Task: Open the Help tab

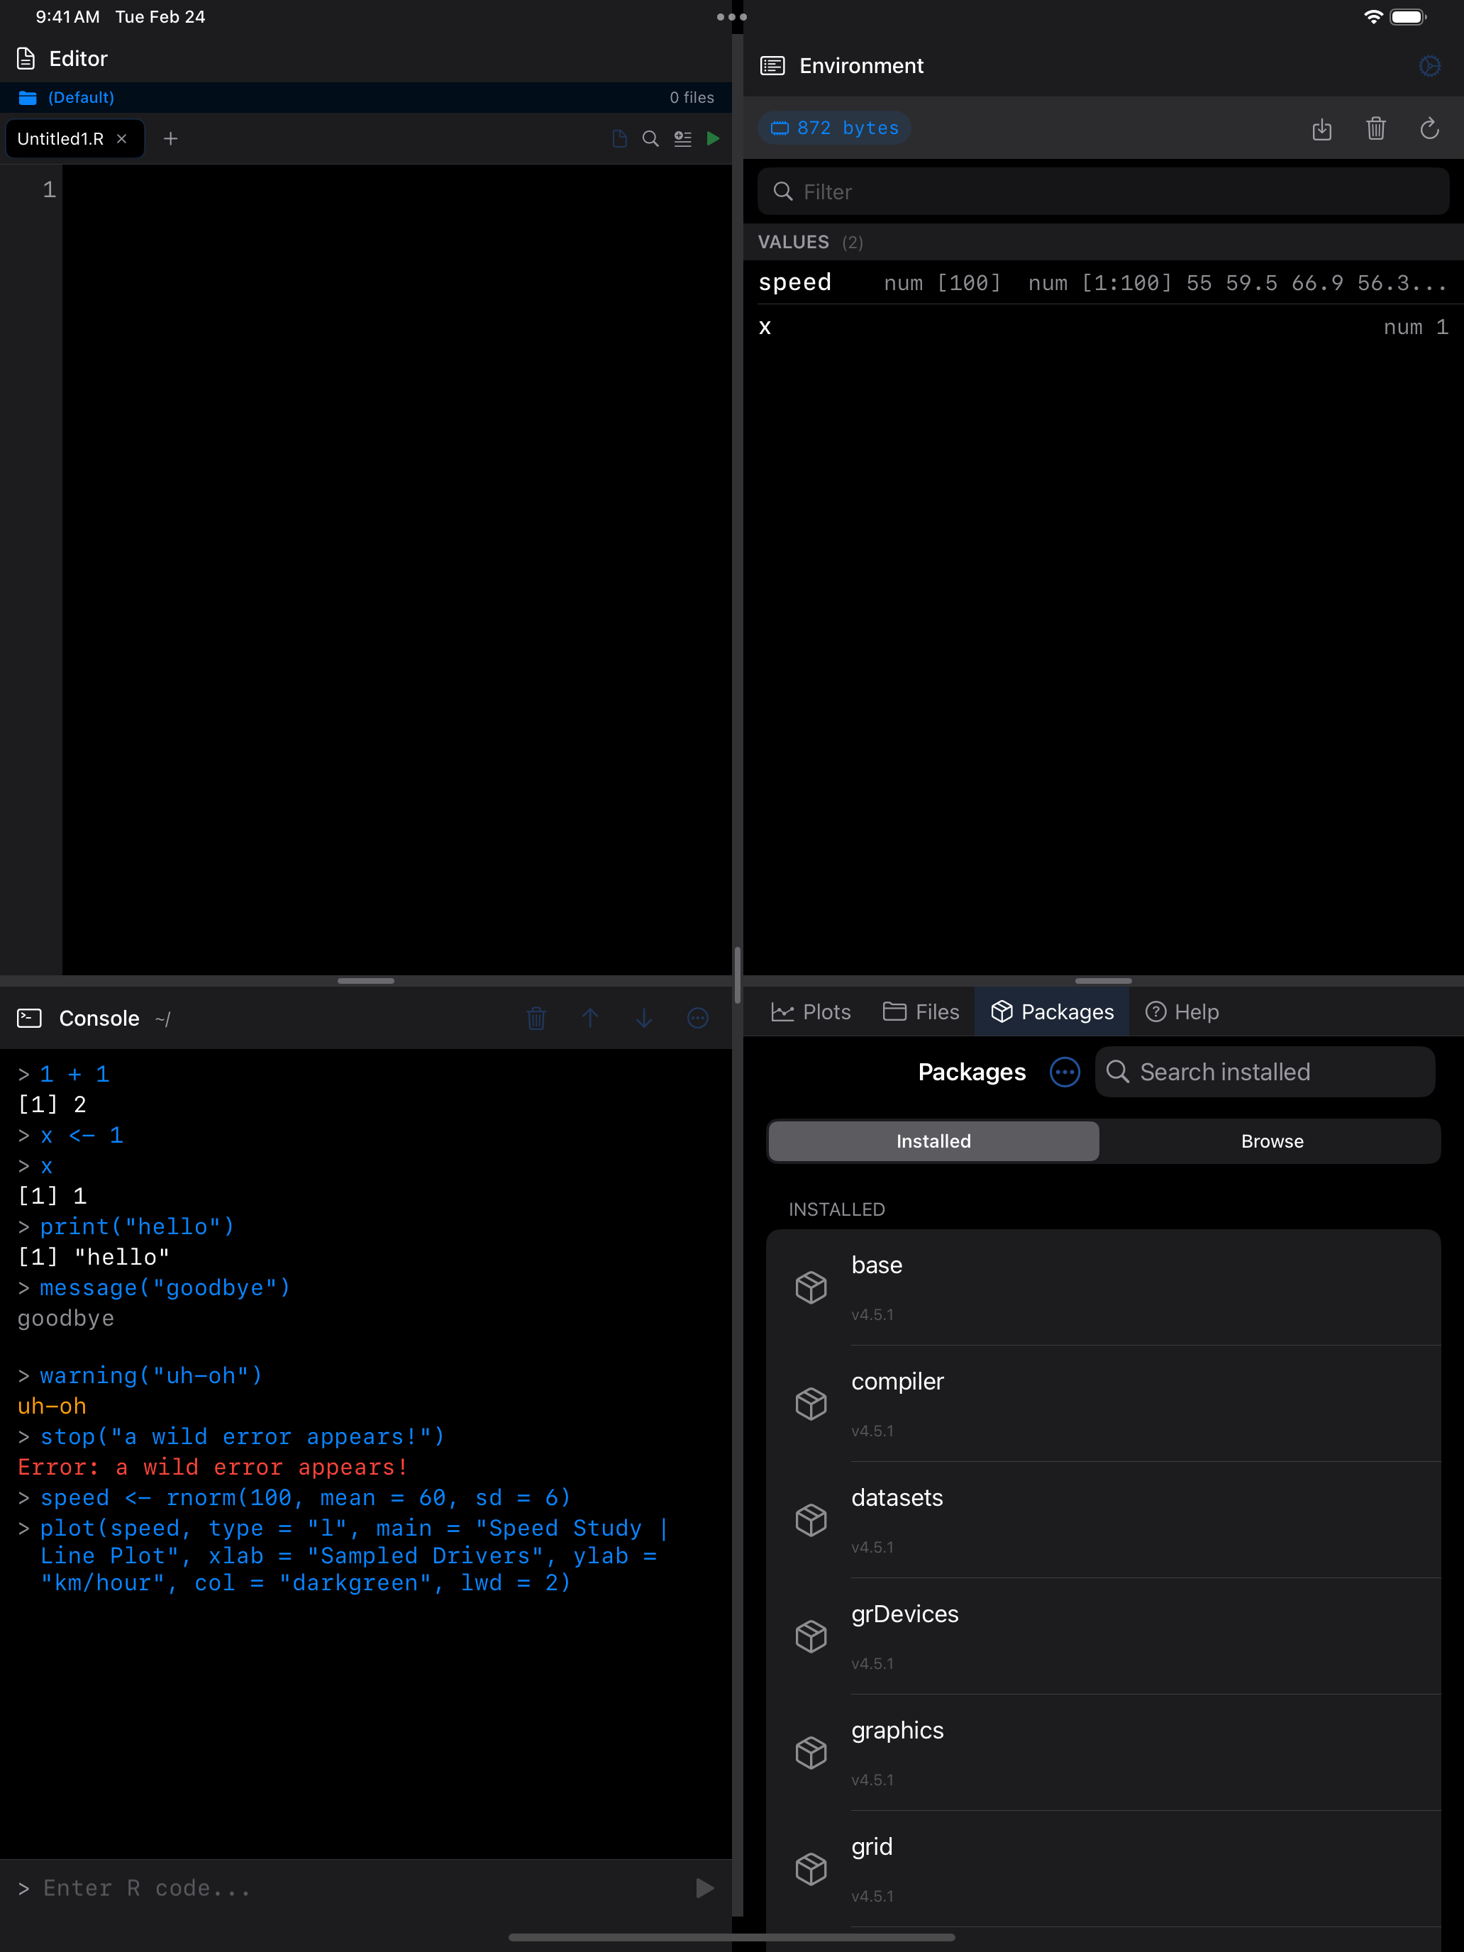Action: [1182, 1011]
